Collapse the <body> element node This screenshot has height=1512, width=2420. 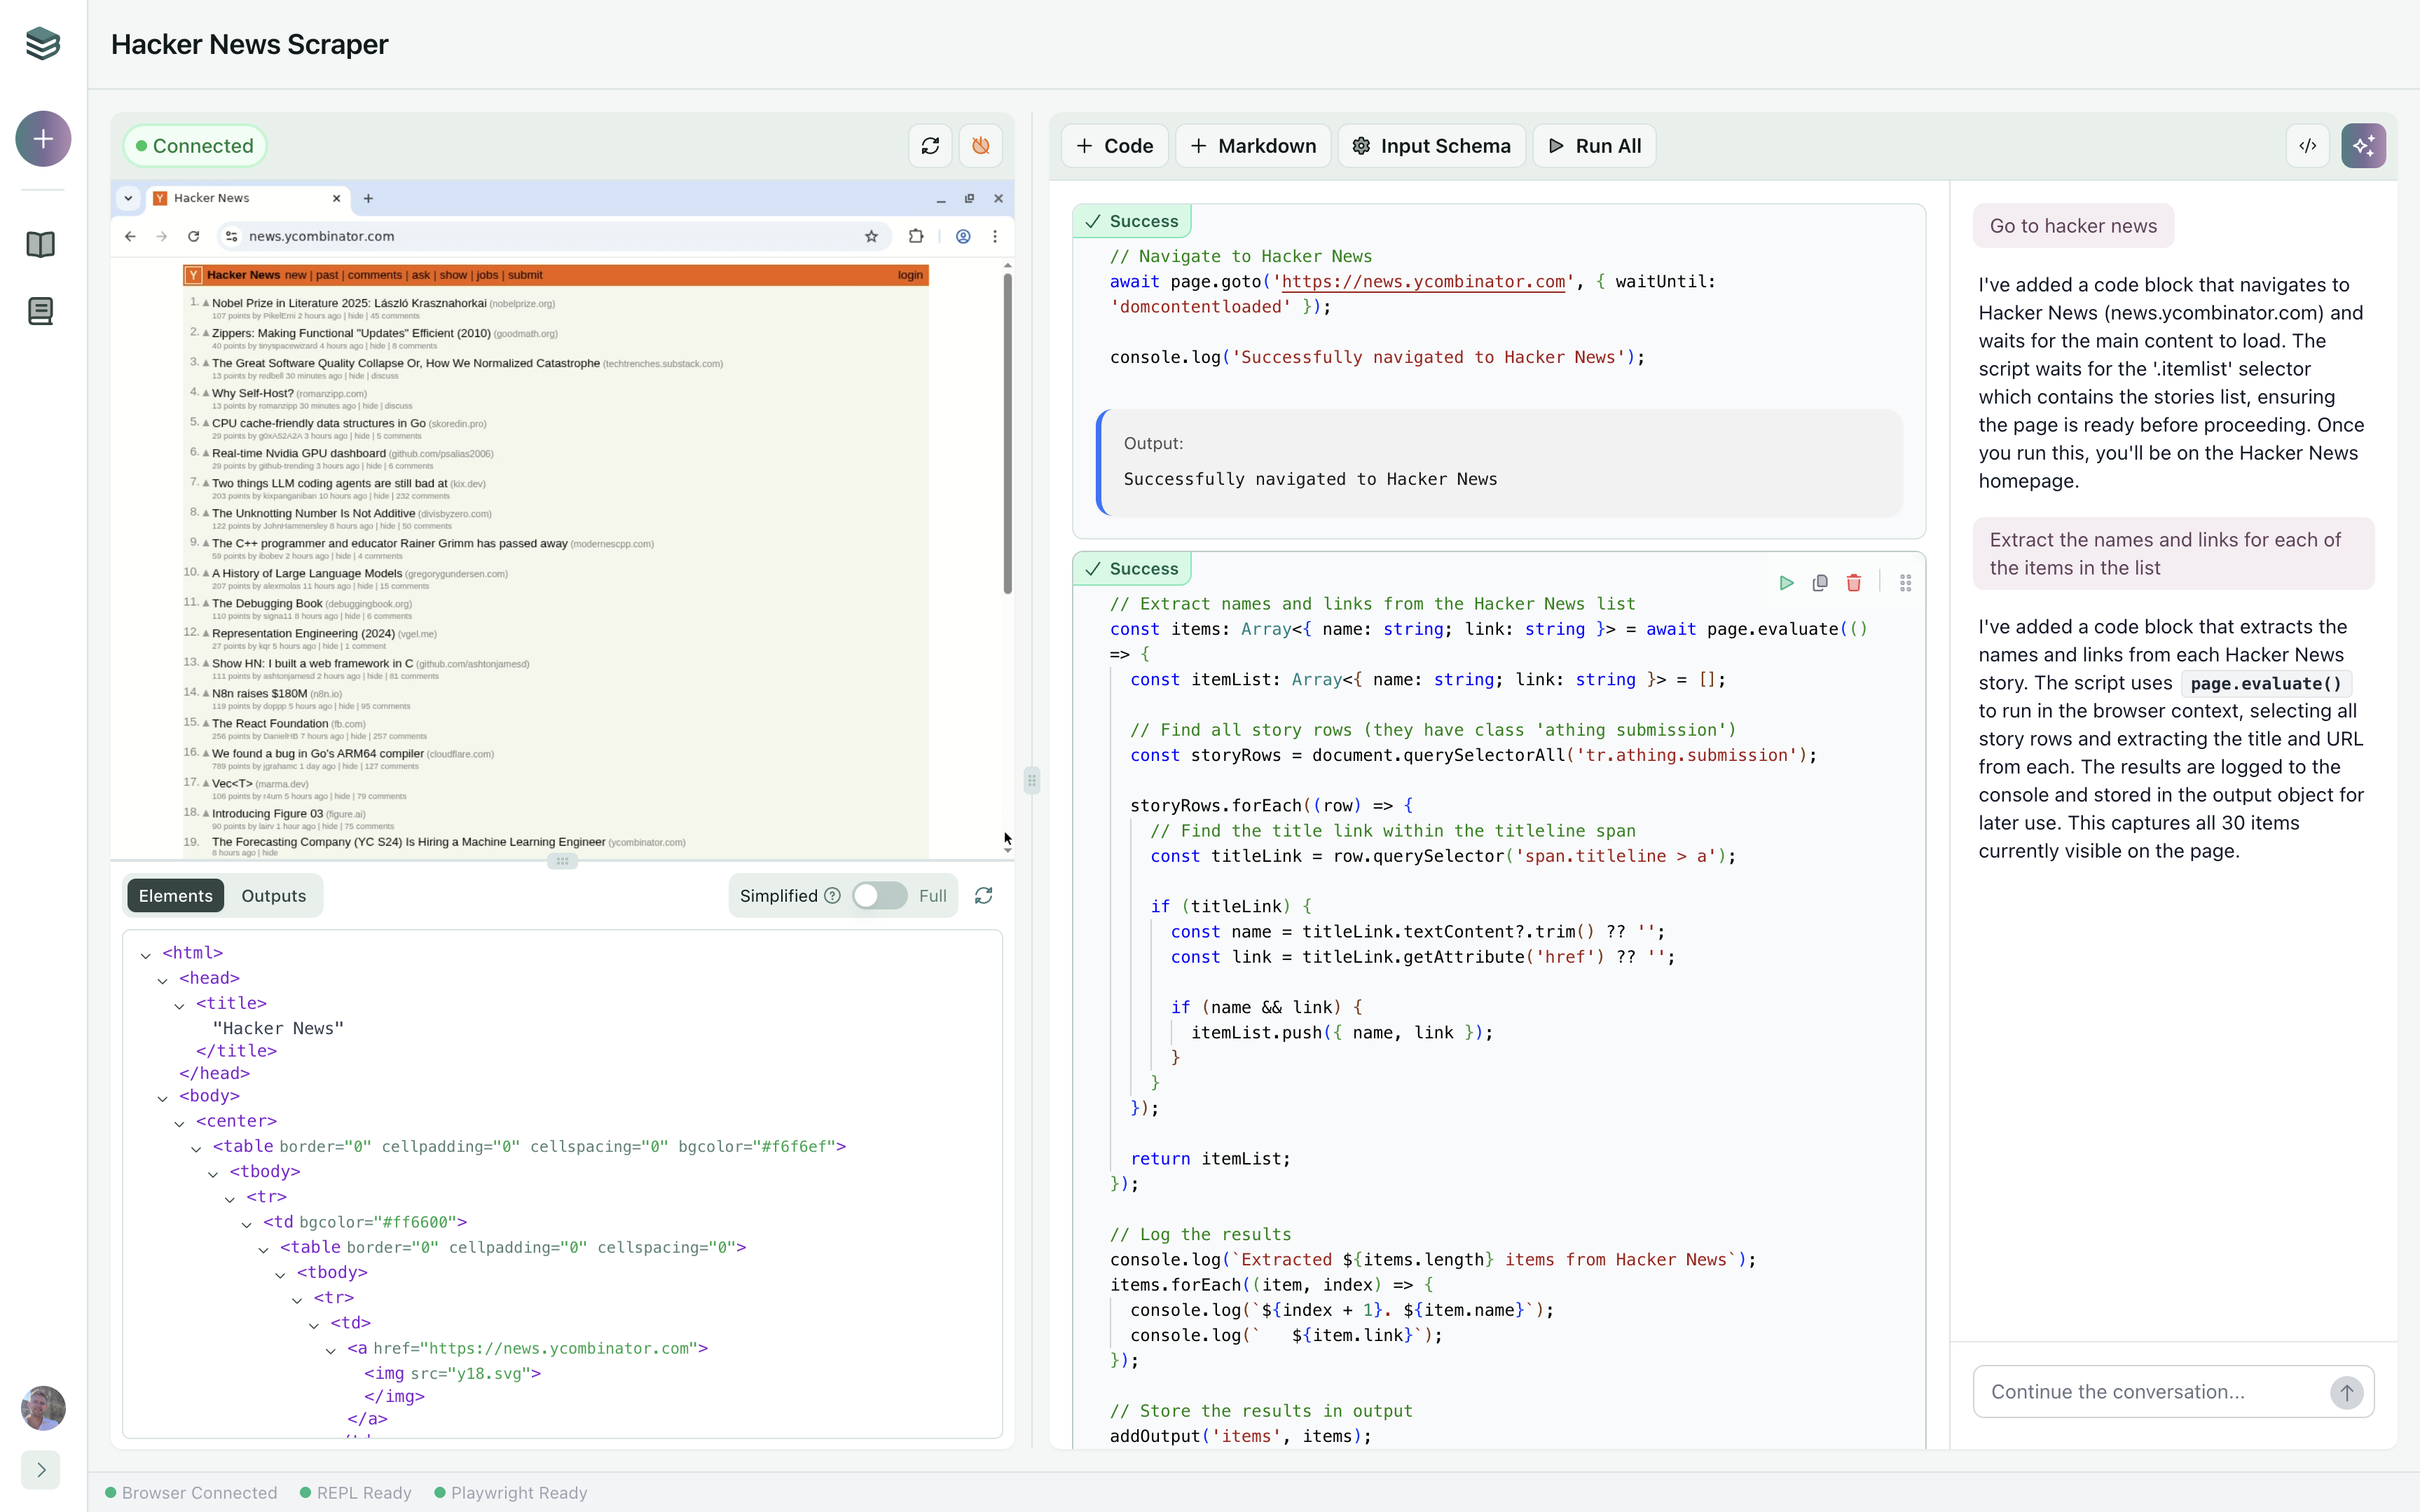(x=162, y=1097)
